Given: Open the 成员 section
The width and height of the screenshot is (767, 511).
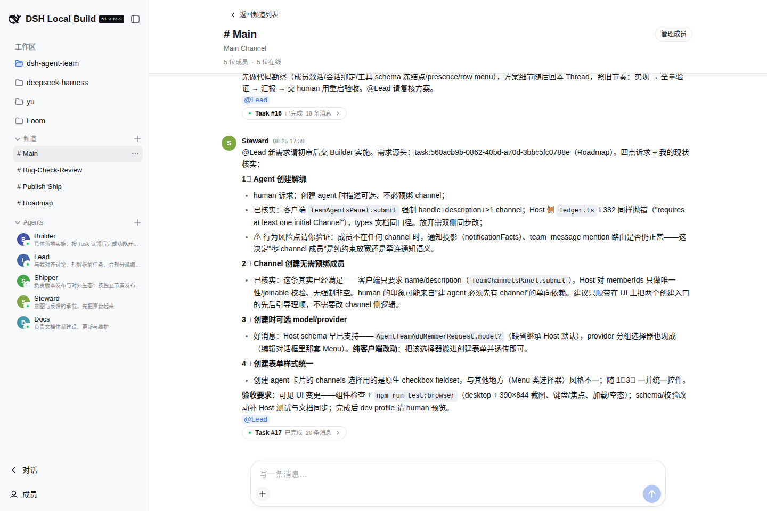Looking at the screenshot, I should coord(24,494).
